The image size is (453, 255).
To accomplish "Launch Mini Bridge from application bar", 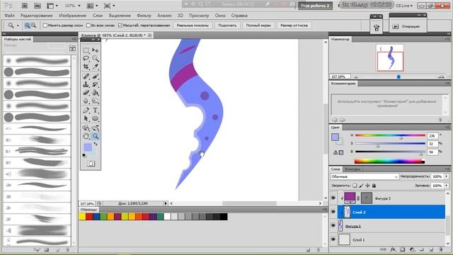I will tap(38, 6).
